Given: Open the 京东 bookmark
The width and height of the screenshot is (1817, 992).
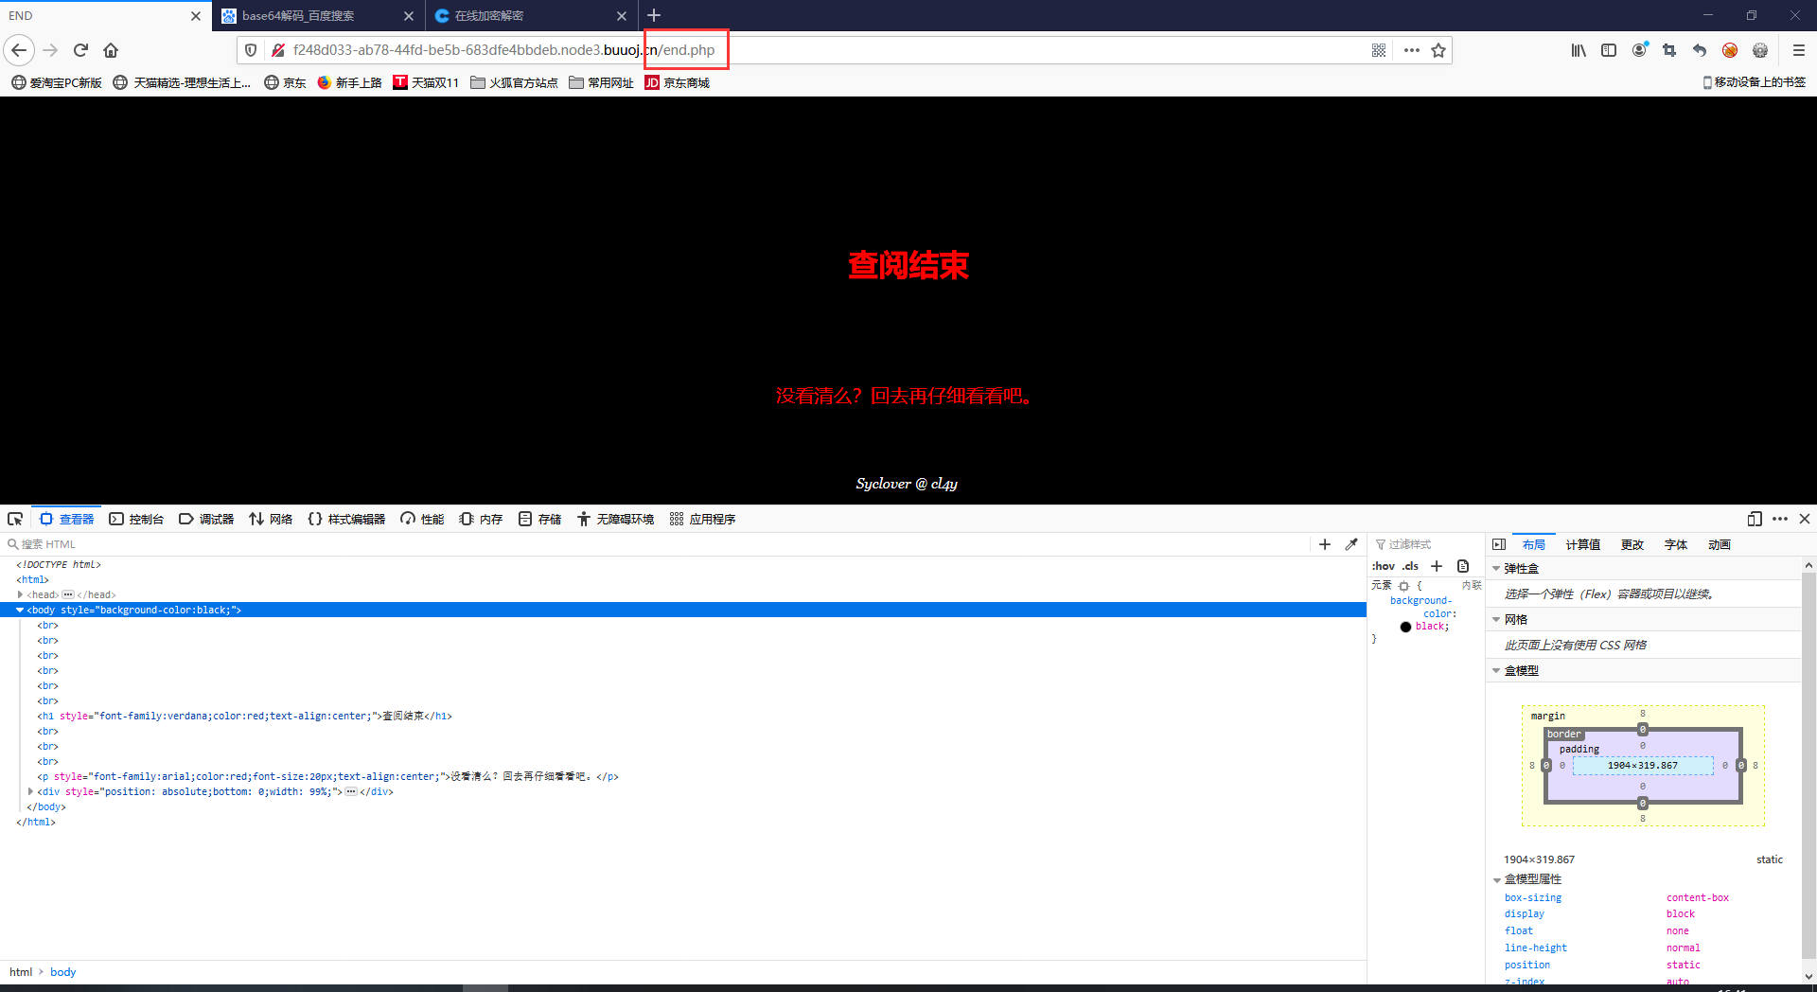Looking at the screenshot, I should click(285, 82).
